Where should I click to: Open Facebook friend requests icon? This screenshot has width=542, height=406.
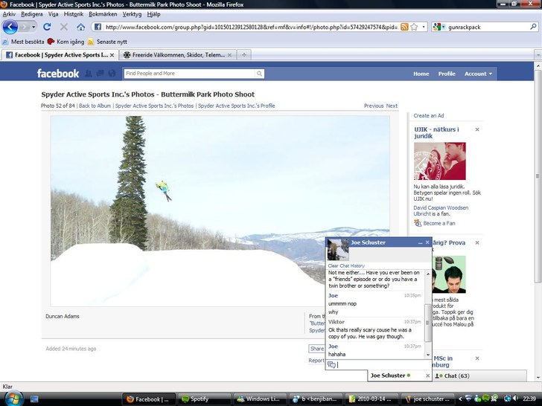point(89,74)
